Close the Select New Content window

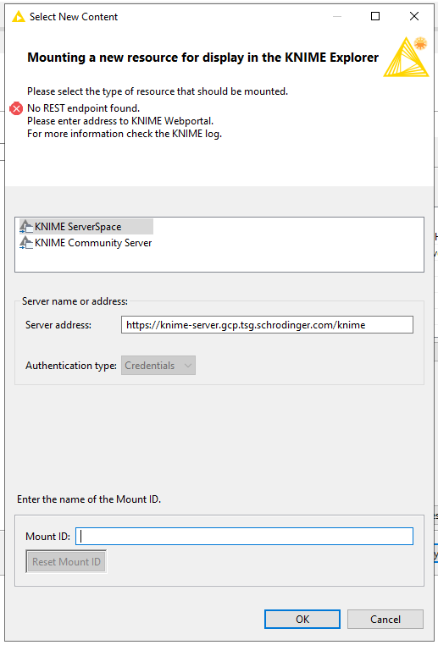tap(414, 16)
